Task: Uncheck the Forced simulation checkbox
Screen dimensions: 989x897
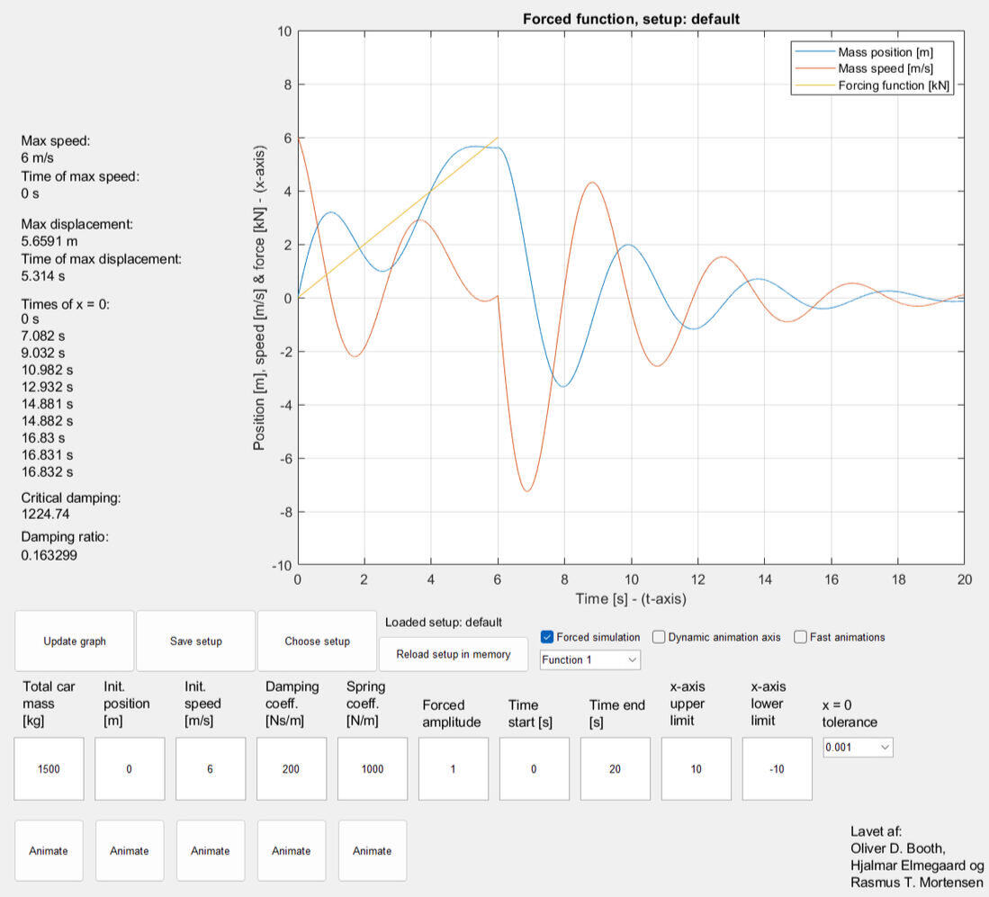Action: 547,637
